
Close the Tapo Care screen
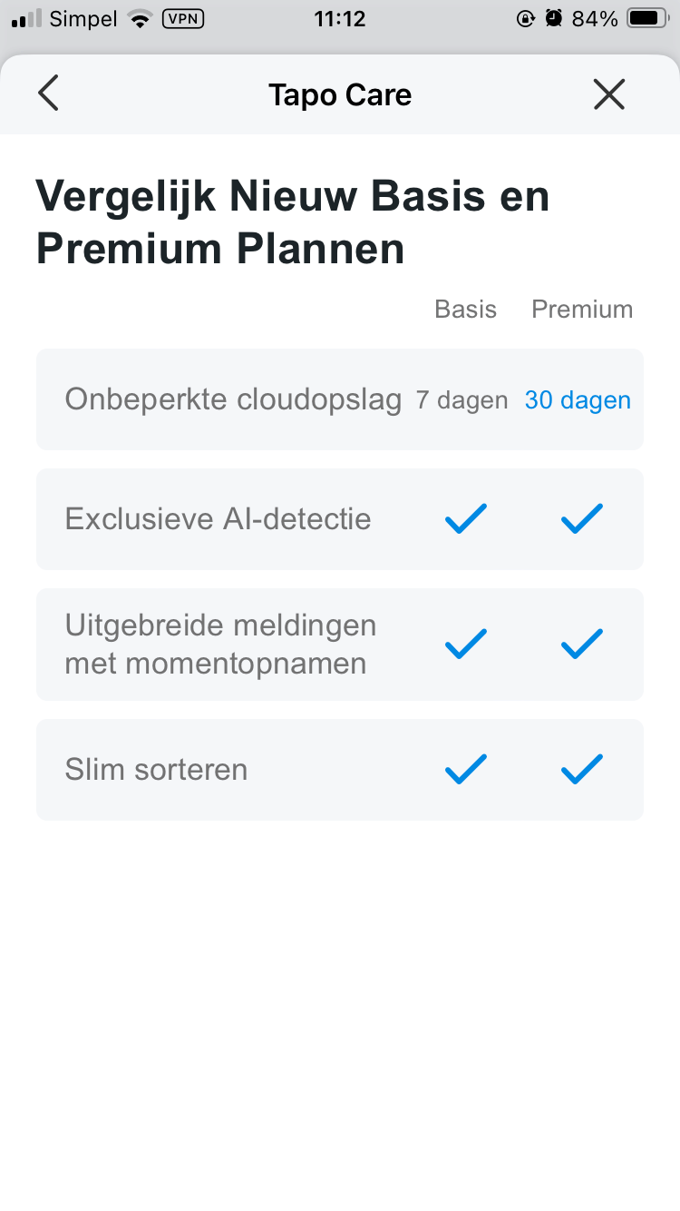[x=609, y=94]
